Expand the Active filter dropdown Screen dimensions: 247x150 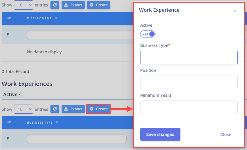click(12, 94)
